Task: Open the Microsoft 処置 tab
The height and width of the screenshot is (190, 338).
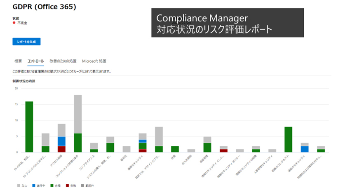Action: pos(94,61)
